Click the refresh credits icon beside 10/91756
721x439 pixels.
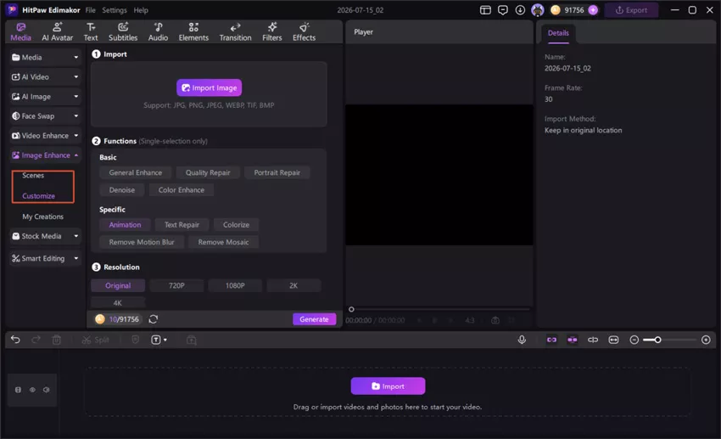pos(154,319)
